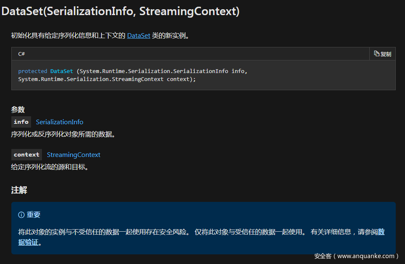The width and height of the screenshot is (405, 264).
Task: Click the anquanke.com watermark text
Action: (356, 256)
